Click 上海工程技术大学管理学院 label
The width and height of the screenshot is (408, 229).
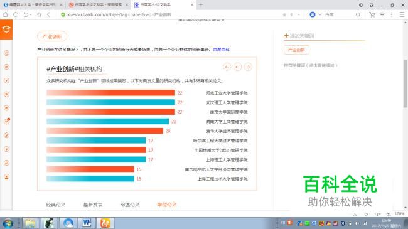point(222,179)
